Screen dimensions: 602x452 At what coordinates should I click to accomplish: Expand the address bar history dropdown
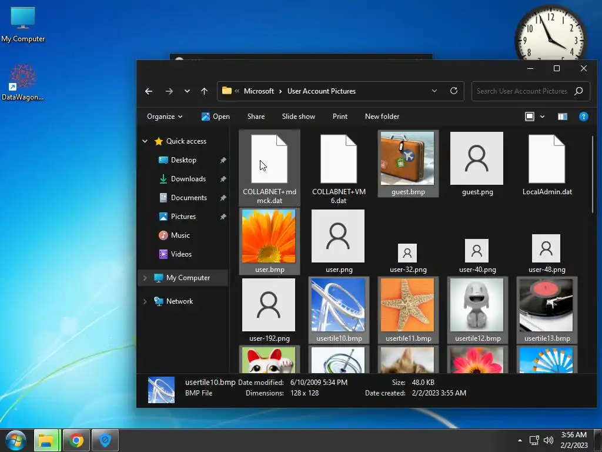pos(434,91)
